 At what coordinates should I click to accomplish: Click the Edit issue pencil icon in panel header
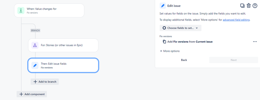click(x=163, y=6)
